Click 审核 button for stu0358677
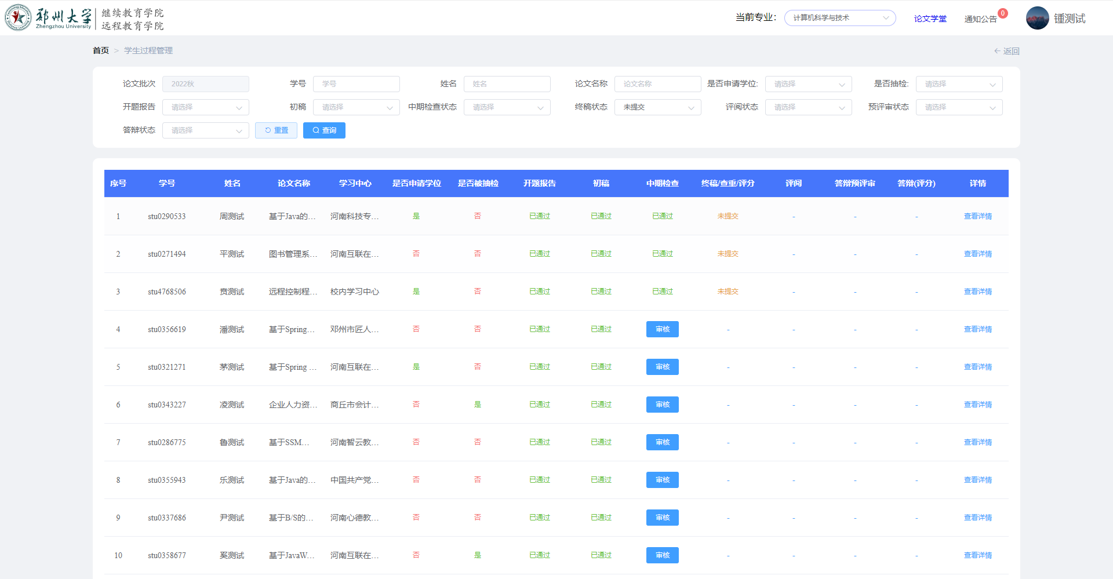The image size is (1113, 579). coord(663,555)
